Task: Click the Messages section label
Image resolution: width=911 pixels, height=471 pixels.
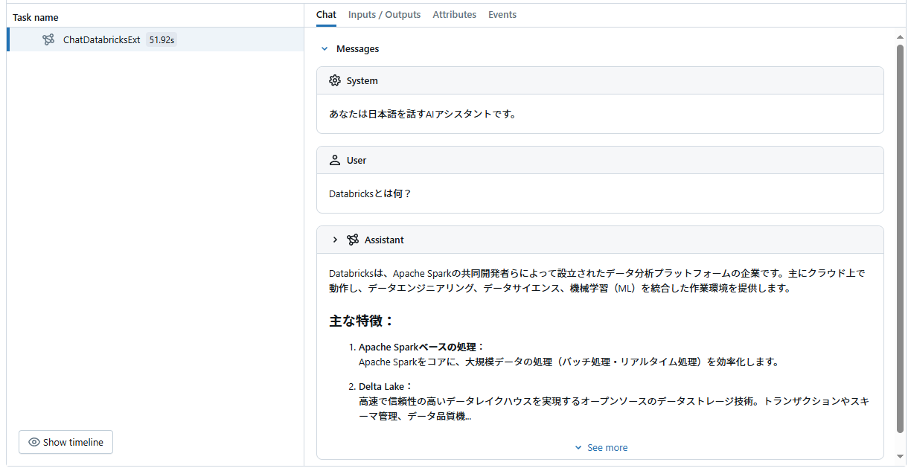Action: [x=357, y=49]
